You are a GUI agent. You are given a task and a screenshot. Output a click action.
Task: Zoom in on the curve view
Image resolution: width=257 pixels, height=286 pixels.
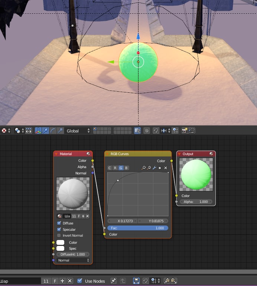[x=144, y=168]
